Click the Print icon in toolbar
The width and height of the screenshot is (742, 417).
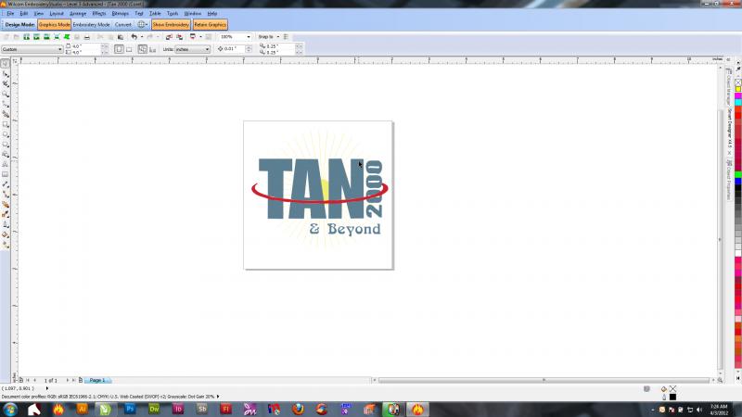pyautogui.click(x=86, y=36)
